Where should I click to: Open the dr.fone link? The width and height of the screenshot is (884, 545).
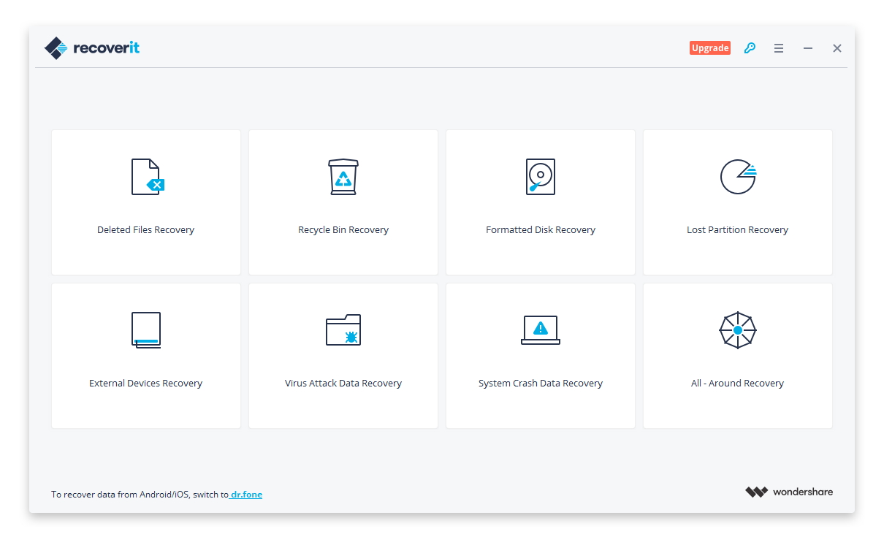tap(245, 495)
